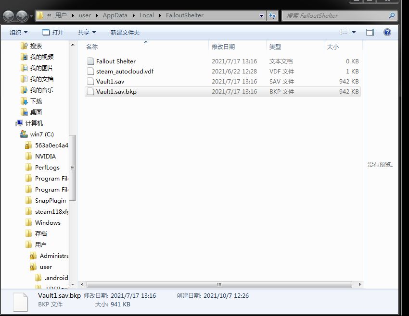Click the navigation pane scroll-down arrow
Image resolution: width=409 pixels, height=316 pixels.
coord(73,284)
